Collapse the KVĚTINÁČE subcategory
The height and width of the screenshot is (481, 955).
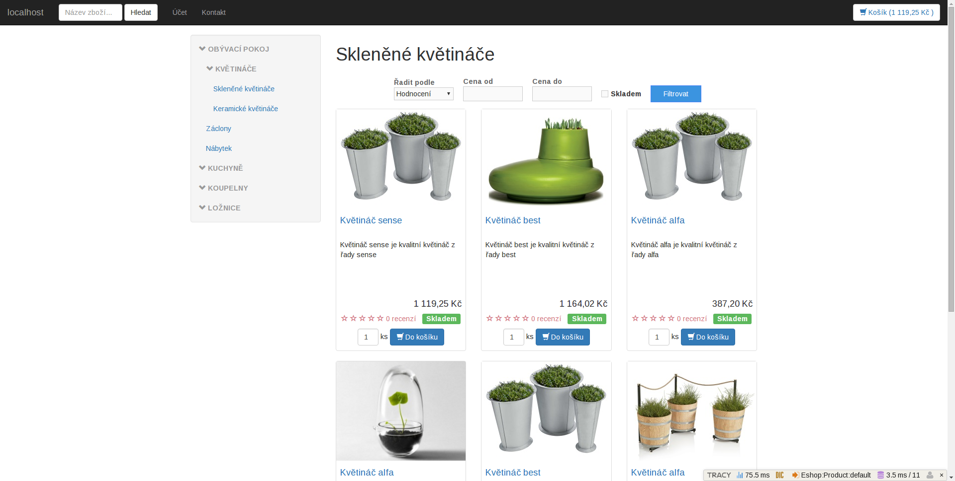(x=209, y=69)
